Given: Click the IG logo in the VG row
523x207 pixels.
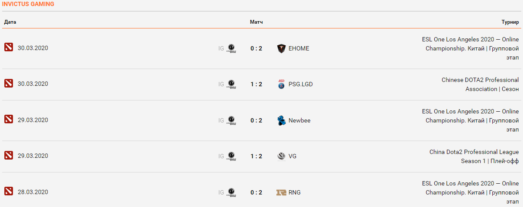Looking at the screenshot, I should click(x=231, y=156).
